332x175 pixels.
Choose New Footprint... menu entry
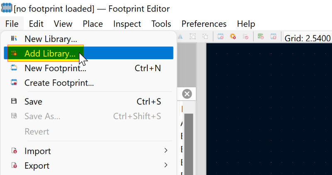55,68
